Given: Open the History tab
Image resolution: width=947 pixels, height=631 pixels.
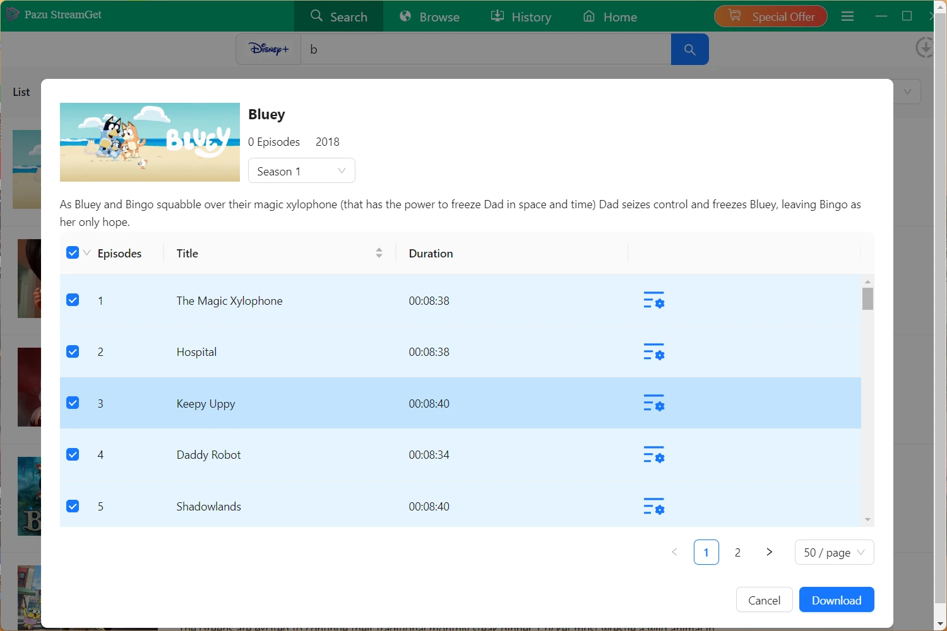Looking at the screenshot, I should coord(521,16).
